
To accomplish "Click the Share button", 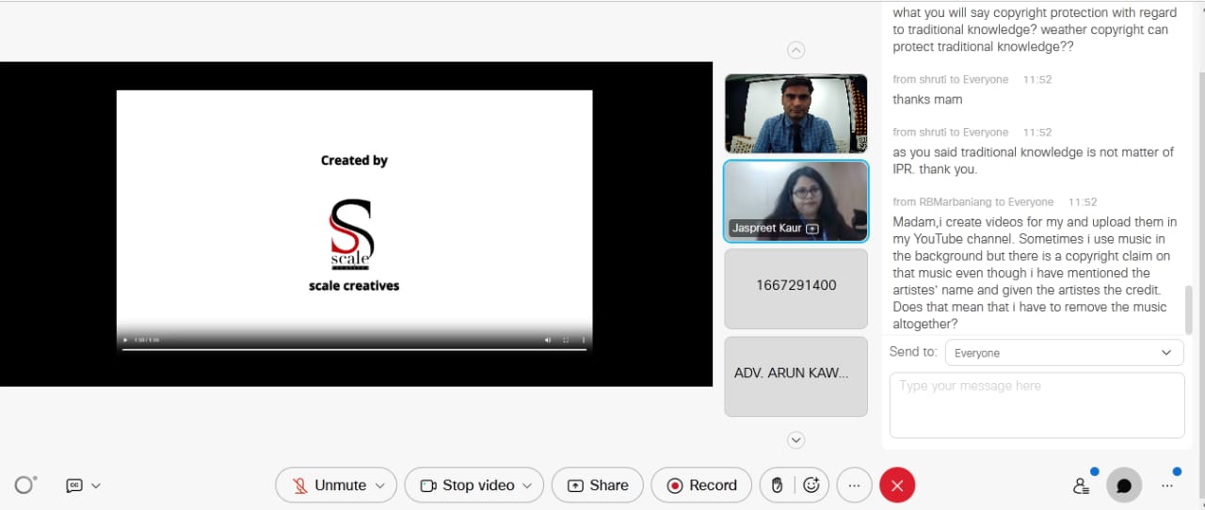I will tap(597, 486).
